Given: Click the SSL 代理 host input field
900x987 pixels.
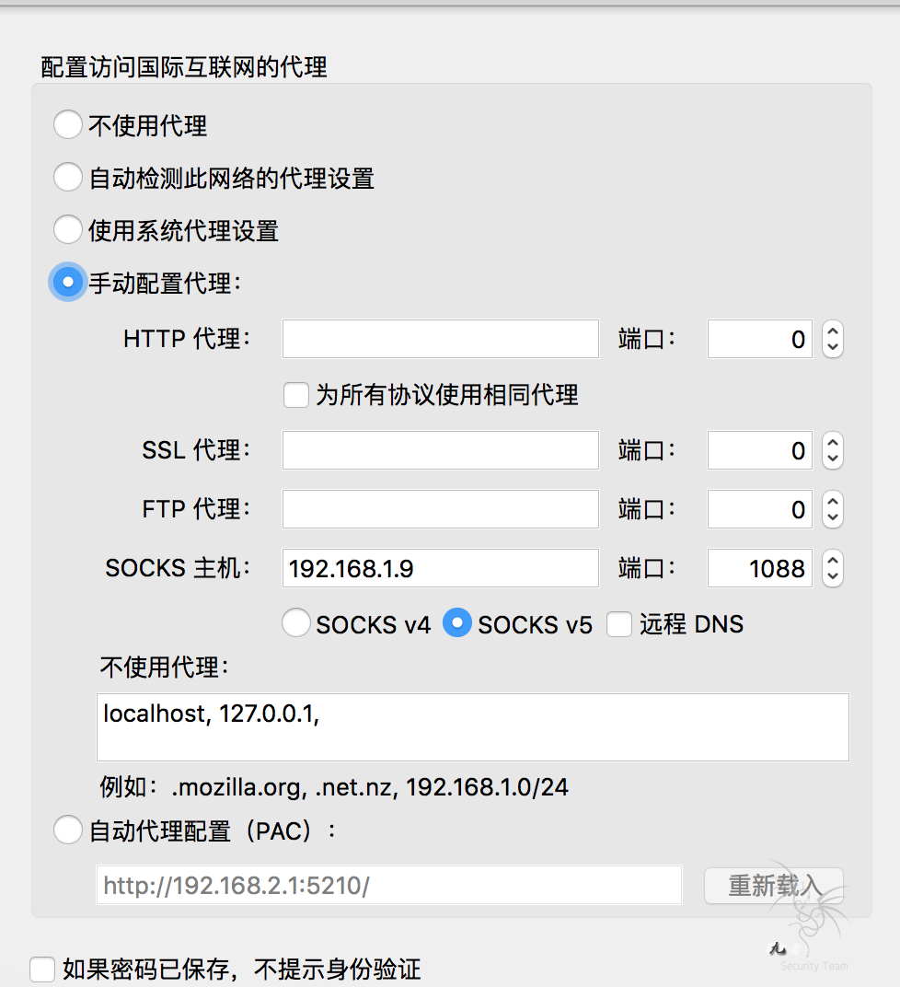Looking at the screenshot, I should pyautogui.click(x=440, y=450).
